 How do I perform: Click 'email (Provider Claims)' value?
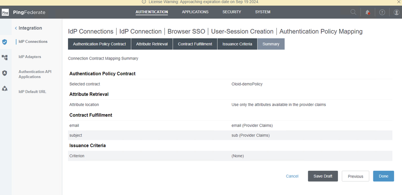click(x=252, y=126)
